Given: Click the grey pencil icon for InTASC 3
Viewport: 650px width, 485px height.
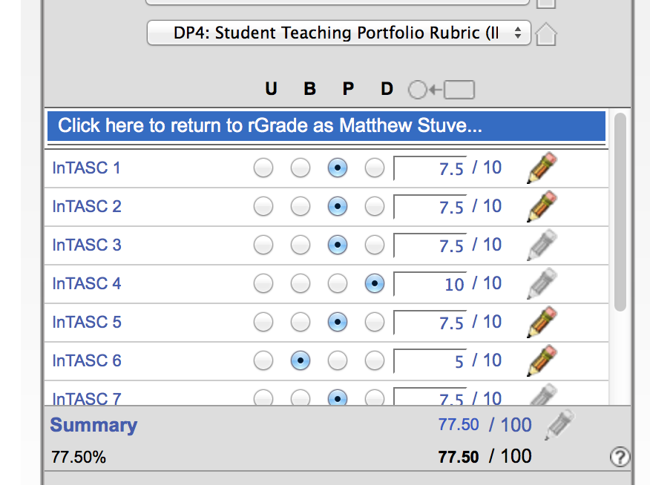Looking at the screenshot, I should coord(542,245).
